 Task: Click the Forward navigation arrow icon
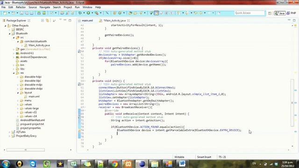209,13
